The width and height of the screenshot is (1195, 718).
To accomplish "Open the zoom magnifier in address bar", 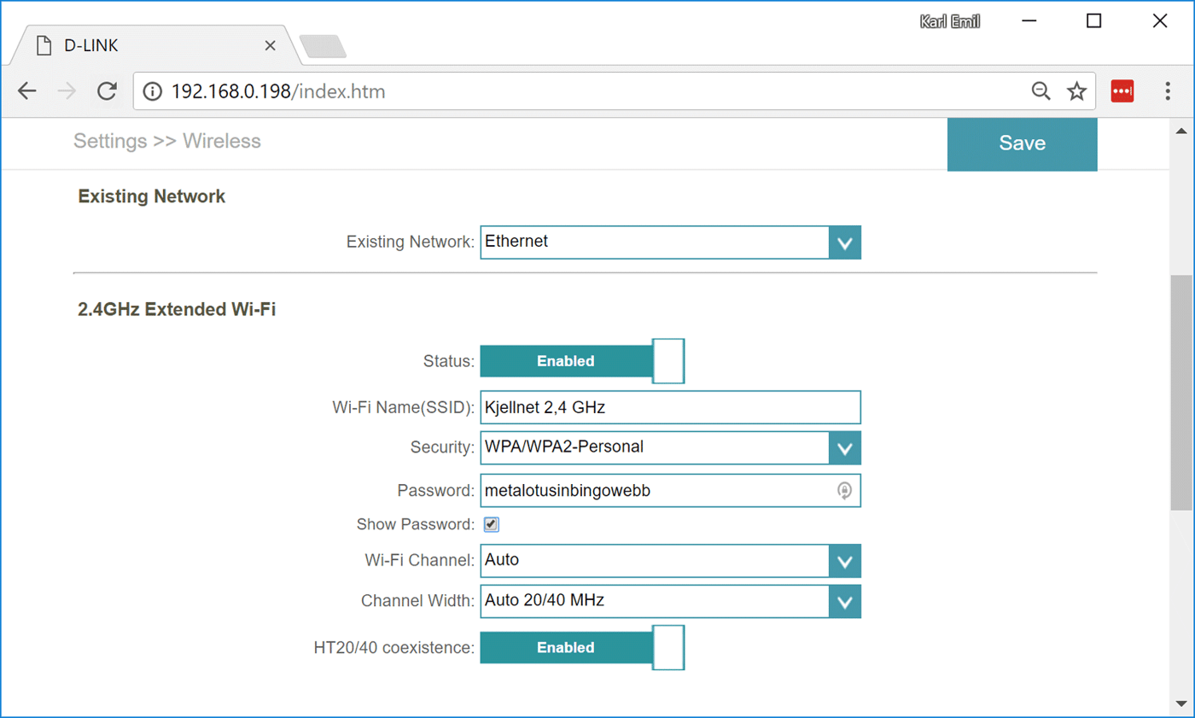I will coord(1041,91).
